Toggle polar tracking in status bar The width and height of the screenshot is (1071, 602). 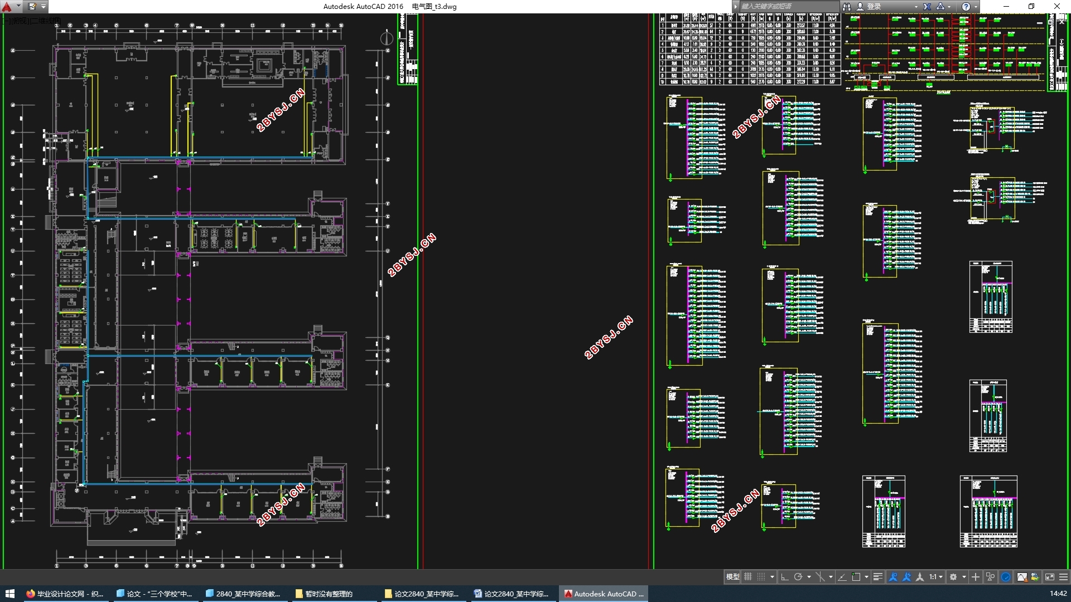(798, 577)
